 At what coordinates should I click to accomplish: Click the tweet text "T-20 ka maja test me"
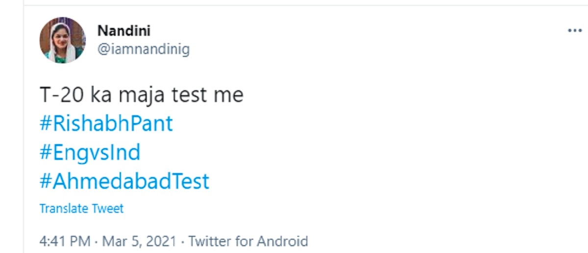(x=141, y=95)
